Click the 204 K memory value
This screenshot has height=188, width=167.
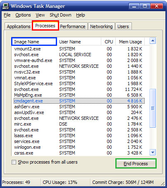point(136,112)
